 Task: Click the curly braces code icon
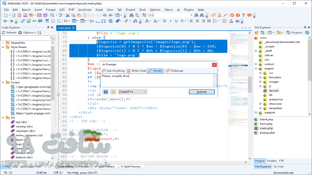[x=151, y=15]
